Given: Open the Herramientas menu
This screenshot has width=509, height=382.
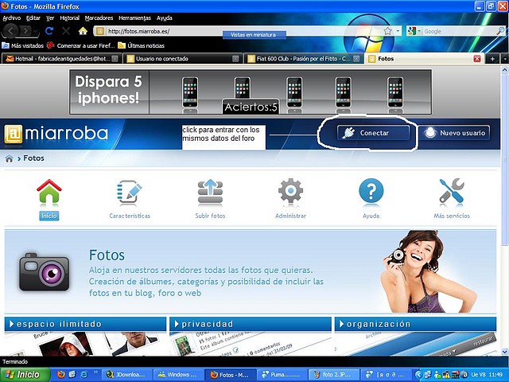Looking at the screenshot, I should pos(134,18).
